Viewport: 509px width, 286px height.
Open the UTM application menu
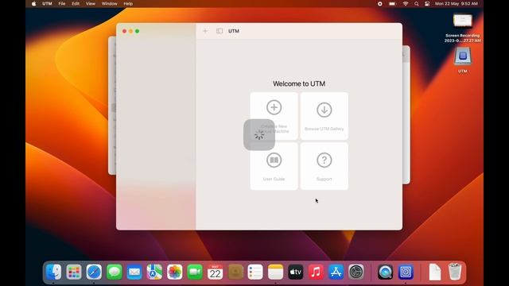coord(47,3)
